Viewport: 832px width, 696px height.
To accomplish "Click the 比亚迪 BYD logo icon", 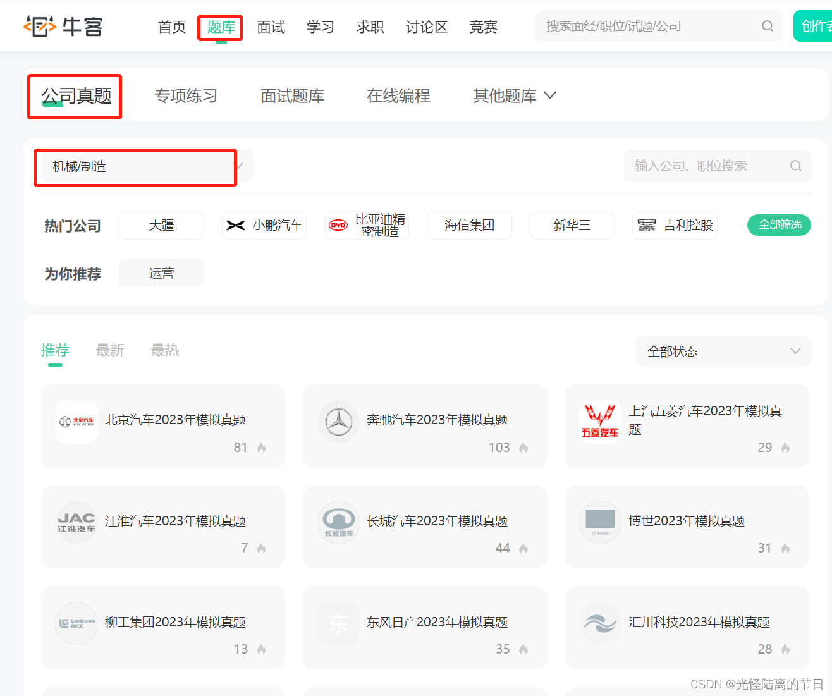I will pyautogui.click(x=338, y=225).
